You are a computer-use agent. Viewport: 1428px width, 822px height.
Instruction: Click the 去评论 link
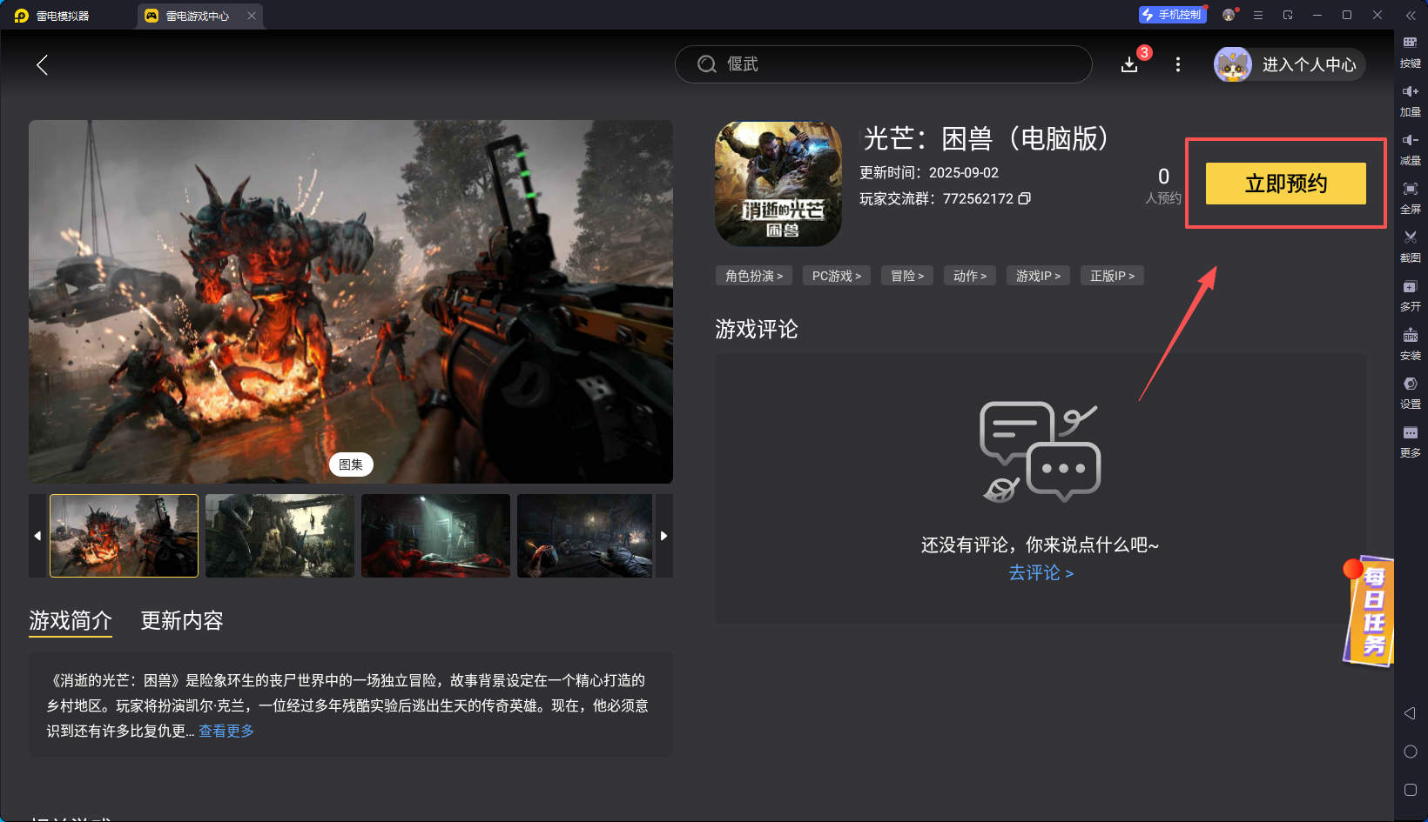pos(1041,572)
